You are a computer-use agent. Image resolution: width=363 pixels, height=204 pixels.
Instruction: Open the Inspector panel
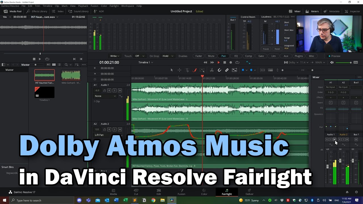[352, 11]
